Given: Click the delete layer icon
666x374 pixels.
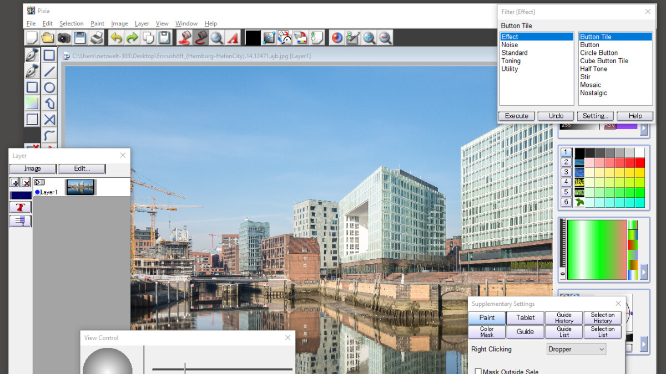Looking at the screenshot, I should (x=26, y=182).
